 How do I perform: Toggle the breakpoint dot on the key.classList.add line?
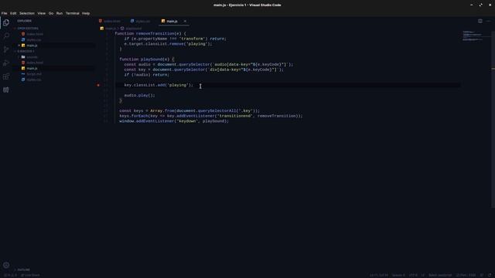pos(98,85)
